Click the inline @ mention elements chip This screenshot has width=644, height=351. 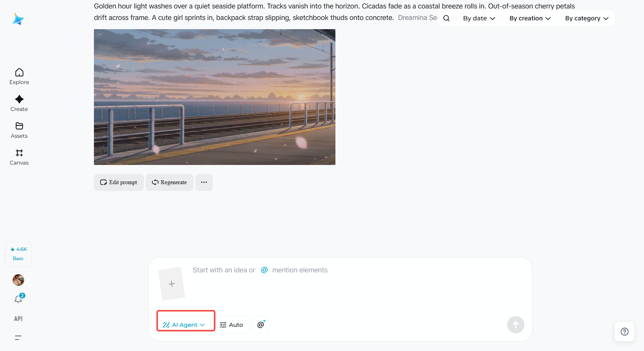(264, 270)
